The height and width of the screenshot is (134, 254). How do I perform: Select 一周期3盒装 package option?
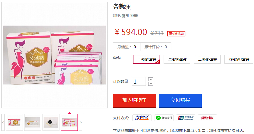146,59
